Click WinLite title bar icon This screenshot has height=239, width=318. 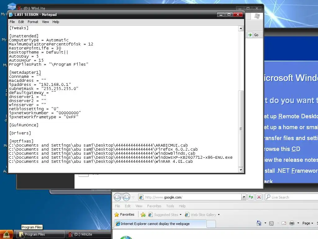[x=20, y=8]
